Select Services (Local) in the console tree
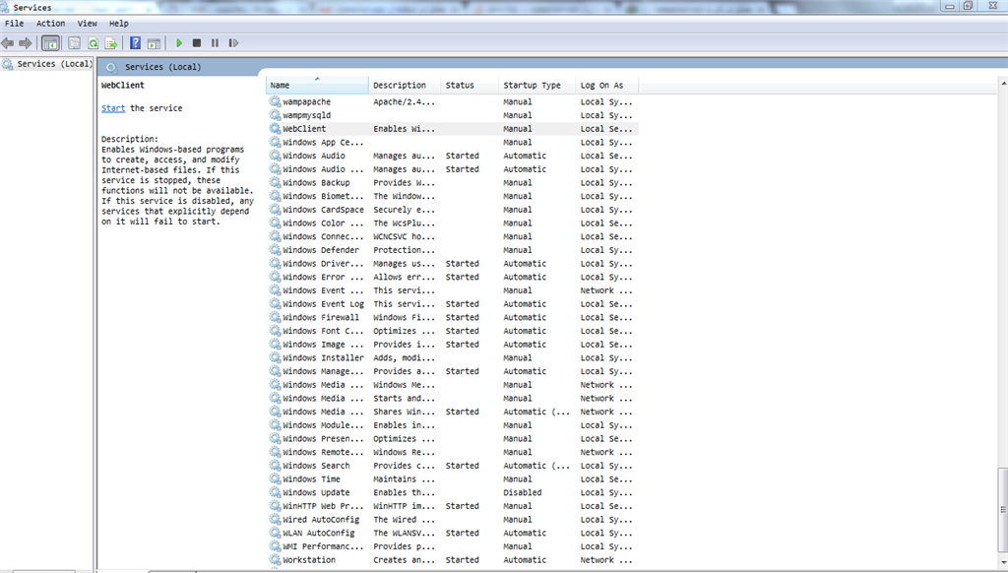 point(54,64)
